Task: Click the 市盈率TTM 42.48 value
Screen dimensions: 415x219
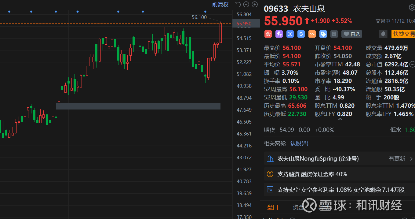Action: 352,64
